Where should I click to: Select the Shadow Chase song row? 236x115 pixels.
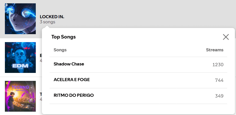(69, 64)
